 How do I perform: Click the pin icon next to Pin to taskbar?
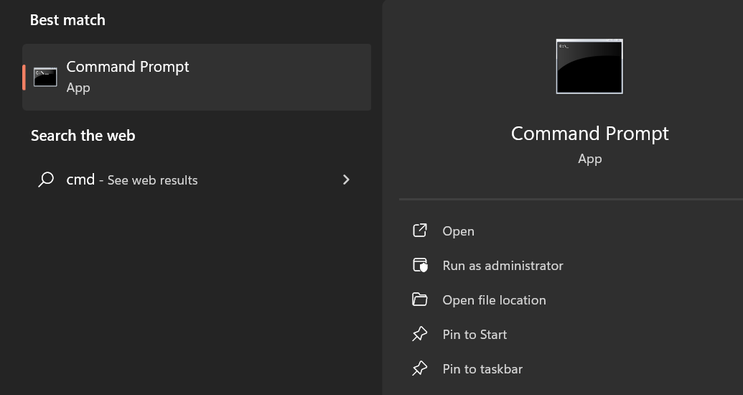tap(420, 369)
